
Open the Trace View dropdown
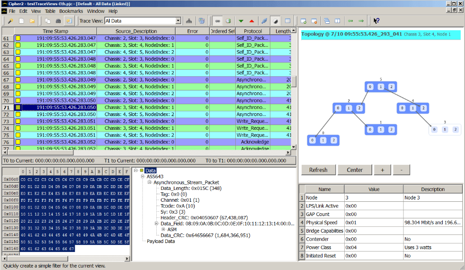click(178, 21)
